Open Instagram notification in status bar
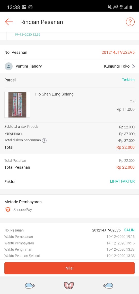The height and width of the screenshot is (294, 139). tap(30, 7)
